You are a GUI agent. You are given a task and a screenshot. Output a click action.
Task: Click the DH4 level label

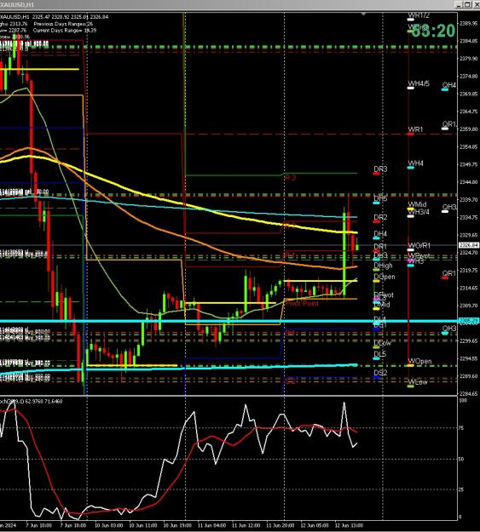point(380,234)
